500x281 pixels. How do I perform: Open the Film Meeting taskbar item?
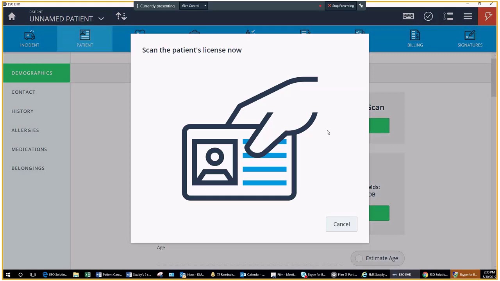pos(283,275)
